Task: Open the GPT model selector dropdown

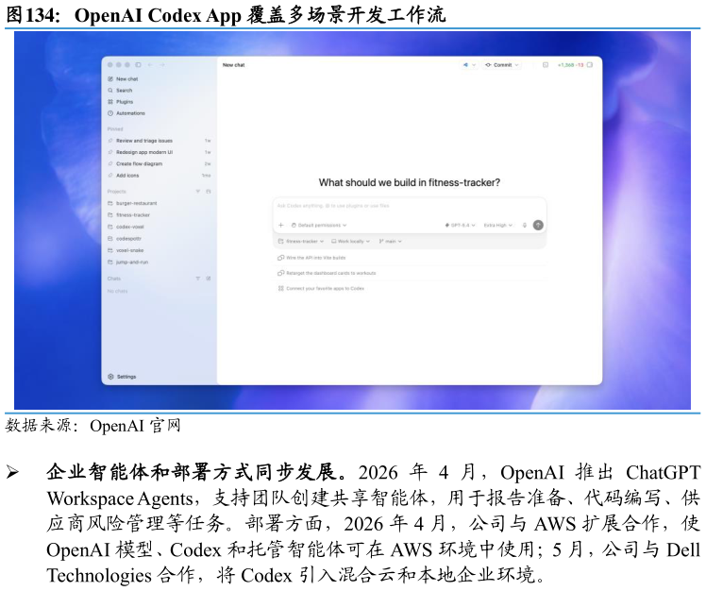Action: (x=460, y=226)
